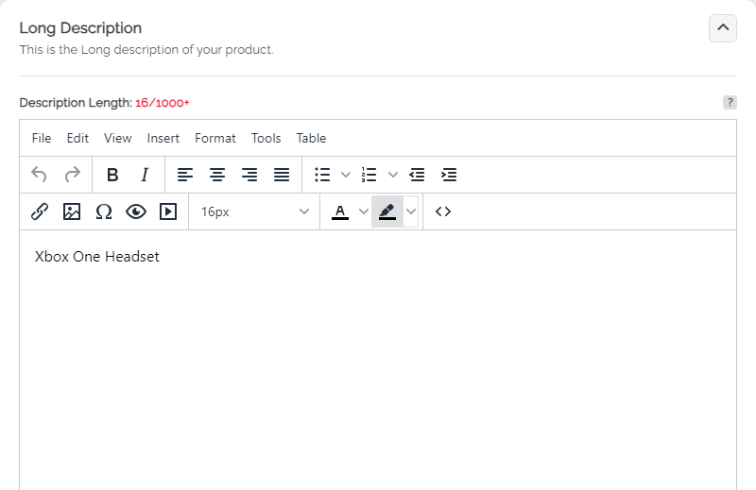Open the insert image tool
756x490 pixels.
coord(72,211)
